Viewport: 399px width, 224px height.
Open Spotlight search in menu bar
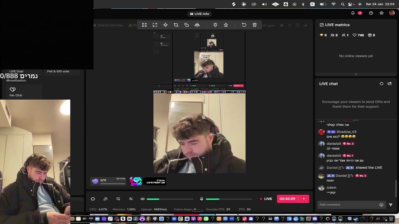(x=343, y=4)
